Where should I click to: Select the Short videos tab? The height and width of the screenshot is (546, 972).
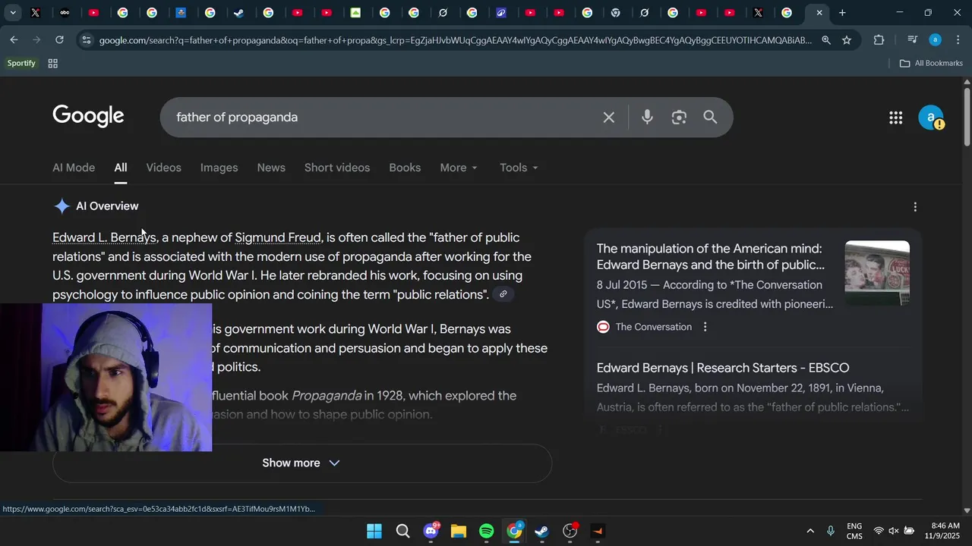(x=337, y=168)
